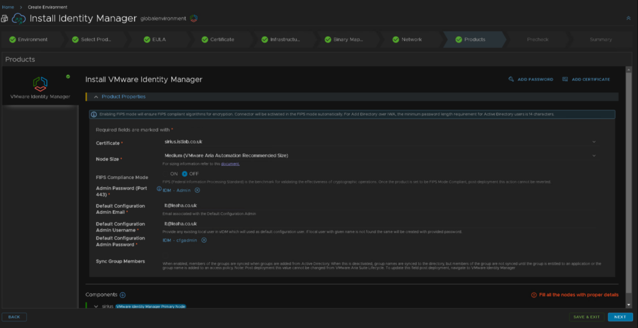The image size is (638, 328).
Task: Select VMware Identity Manager product tile
Action: (x=40, y=87)
